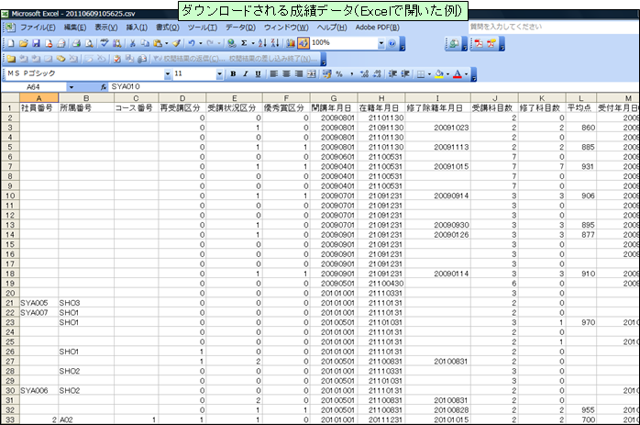Increase decimal places
Viewport: 640px width, 425px height.
click(x=365, y=74)
